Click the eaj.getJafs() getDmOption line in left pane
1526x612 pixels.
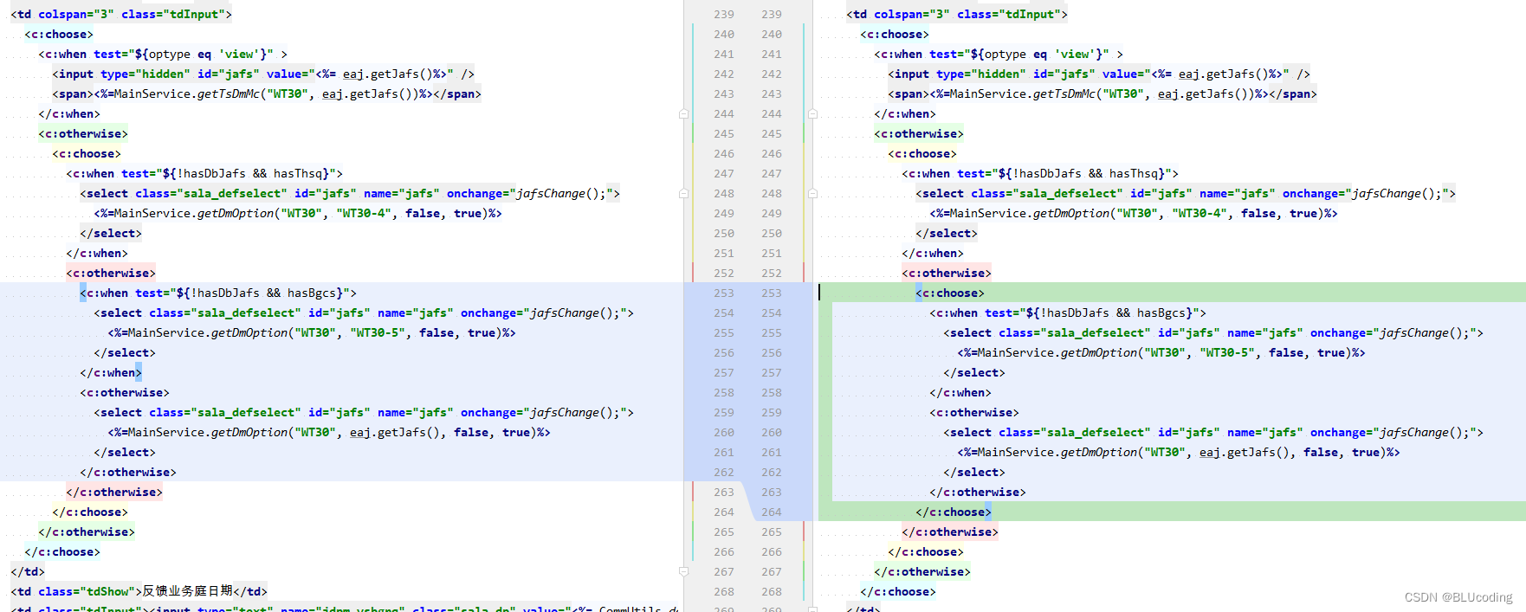[329, 432]
